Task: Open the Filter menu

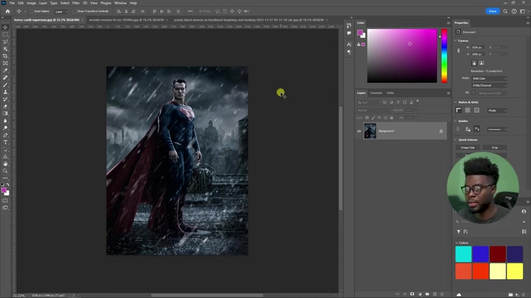Action: tap(76, 3)
